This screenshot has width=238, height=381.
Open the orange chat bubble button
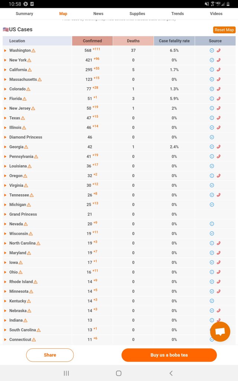coord(220,332)
